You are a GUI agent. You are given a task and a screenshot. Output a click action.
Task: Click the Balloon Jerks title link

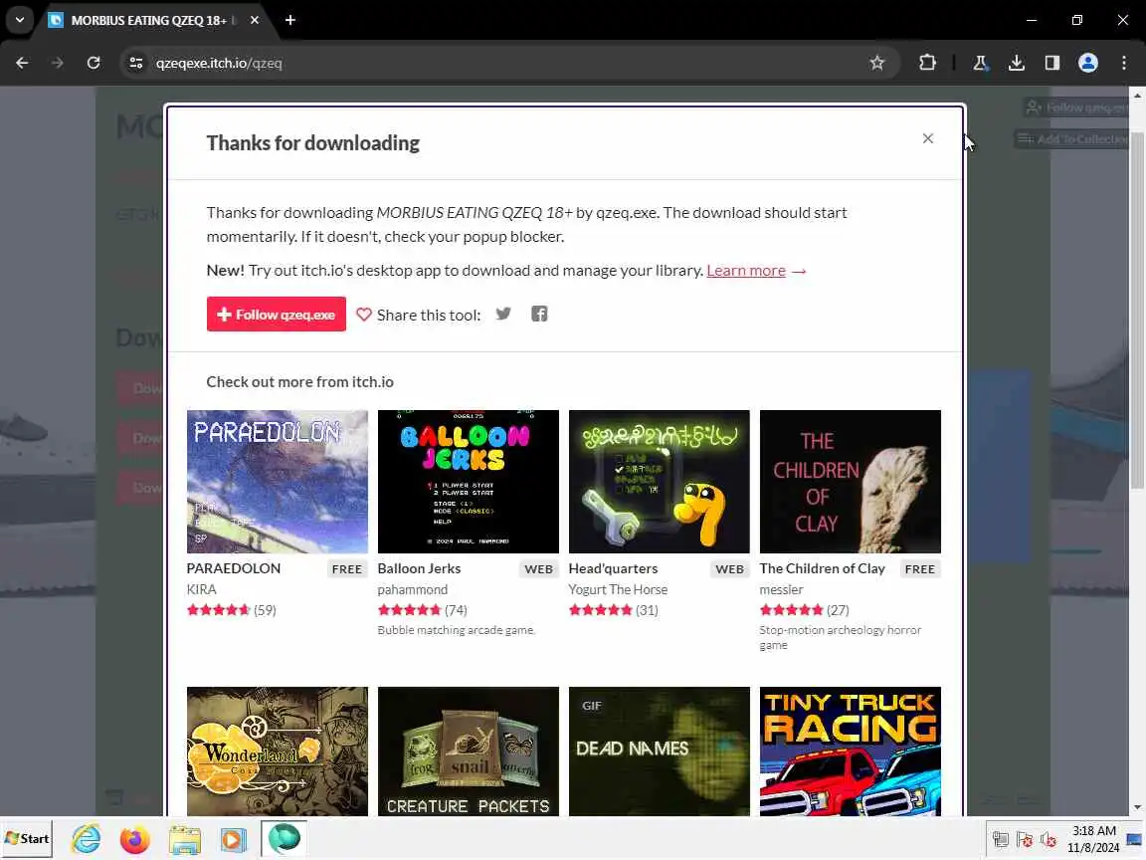419,568
